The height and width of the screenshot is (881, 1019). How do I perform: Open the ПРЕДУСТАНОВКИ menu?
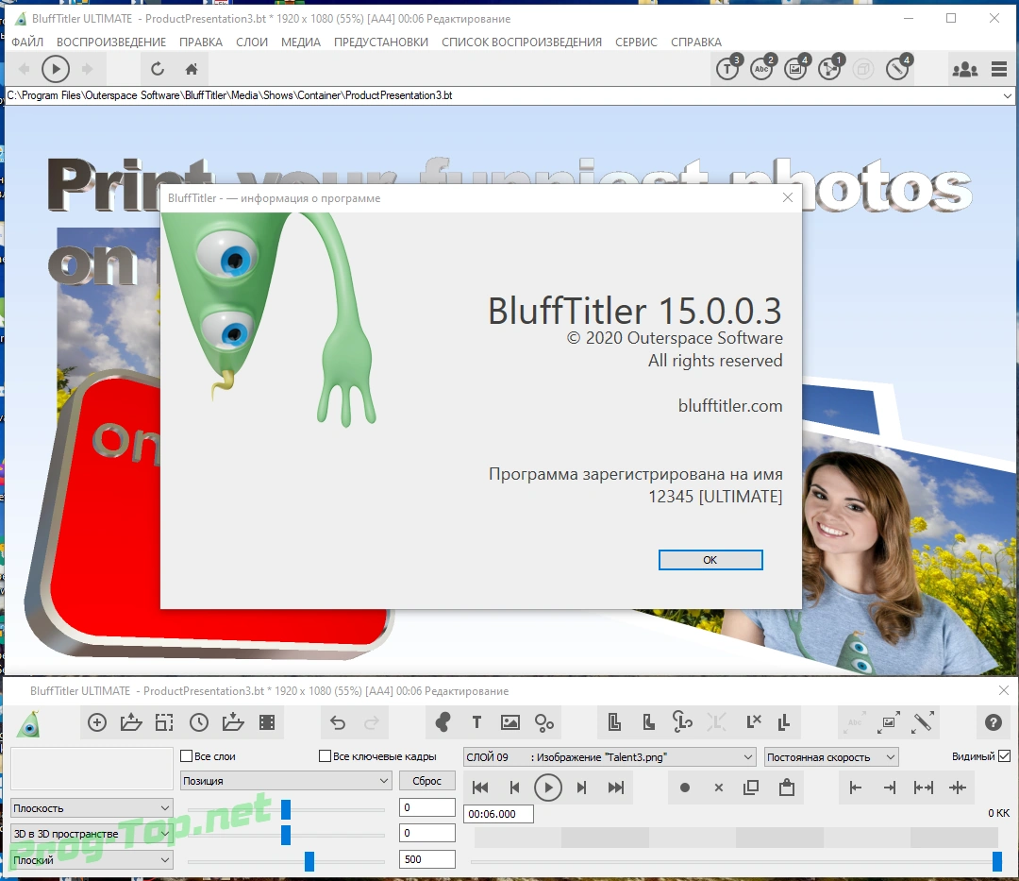pyautogui.click(x=381, y=42)
